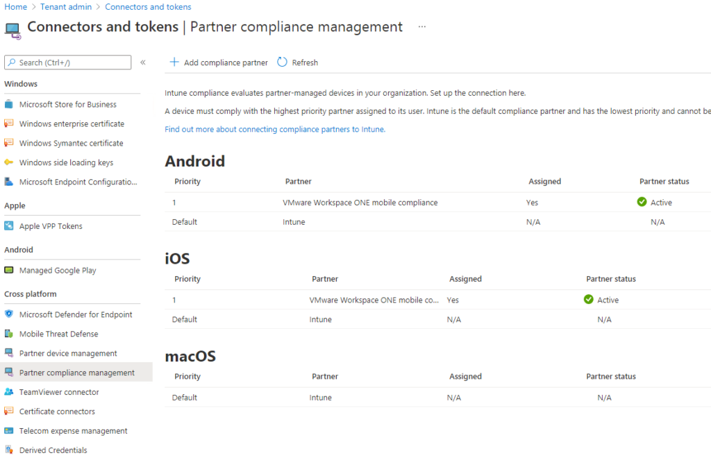Image resolution: width=711 pixels, height=476 pixels.
Task: Open Windows enterprise certificate
Action: coord(72,124)
